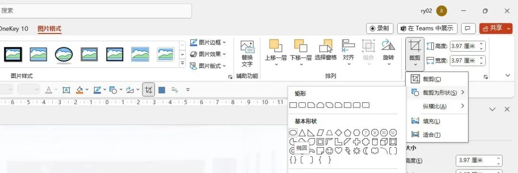This screenshot has height=173, width=518.
Task: Pick the diamond shape
Action: (338, 132)
